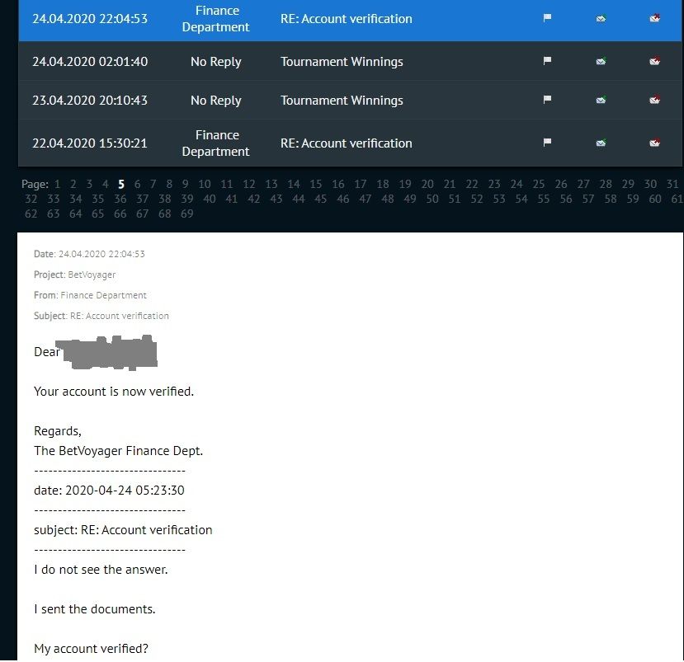
Task: Click green reply envelope on selected top message
Action: coord(601,18)
